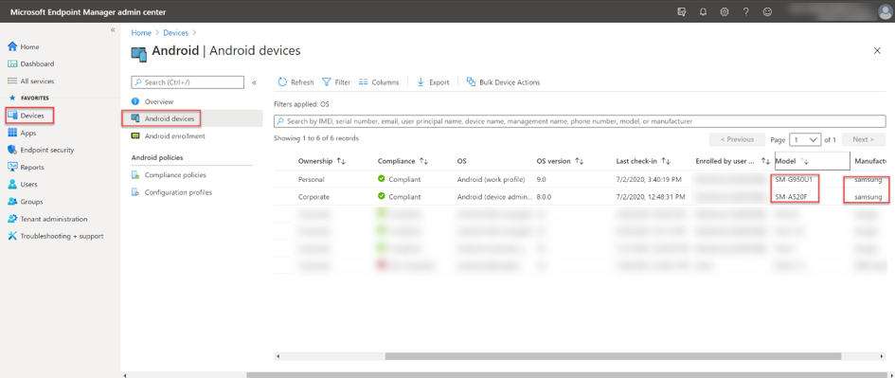This screenshot has height=378, width=895.
Task: Export the device list
Action: (433, 82)
